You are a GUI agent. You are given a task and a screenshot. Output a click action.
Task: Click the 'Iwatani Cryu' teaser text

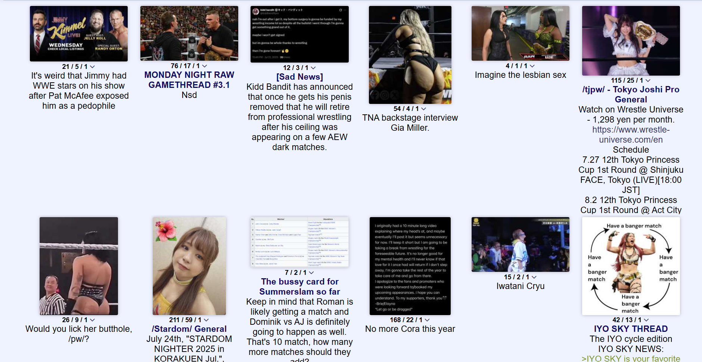pos(521,286)
